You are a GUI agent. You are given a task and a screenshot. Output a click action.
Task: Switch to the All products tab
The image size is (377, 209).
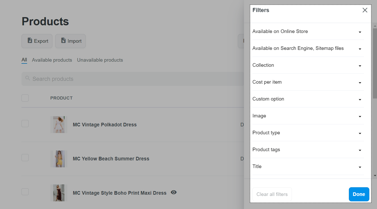pos(24,60)
